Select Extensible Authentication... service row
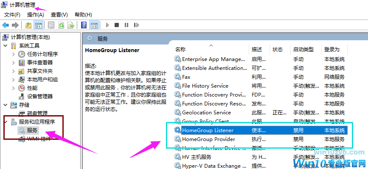The image size is (368, 169). click(261, 68)
